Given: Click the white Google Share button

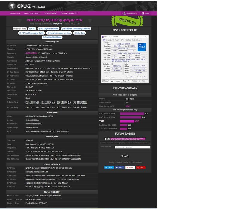Looking at the screenshot, I should pyautogui.click(x=130, y=167).
